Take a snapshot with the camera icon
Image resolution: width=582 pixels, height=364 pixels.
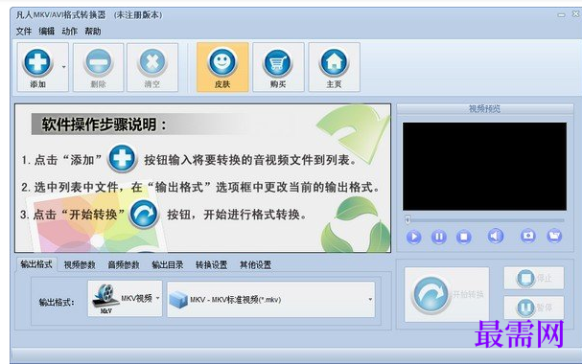click(527, 236)
